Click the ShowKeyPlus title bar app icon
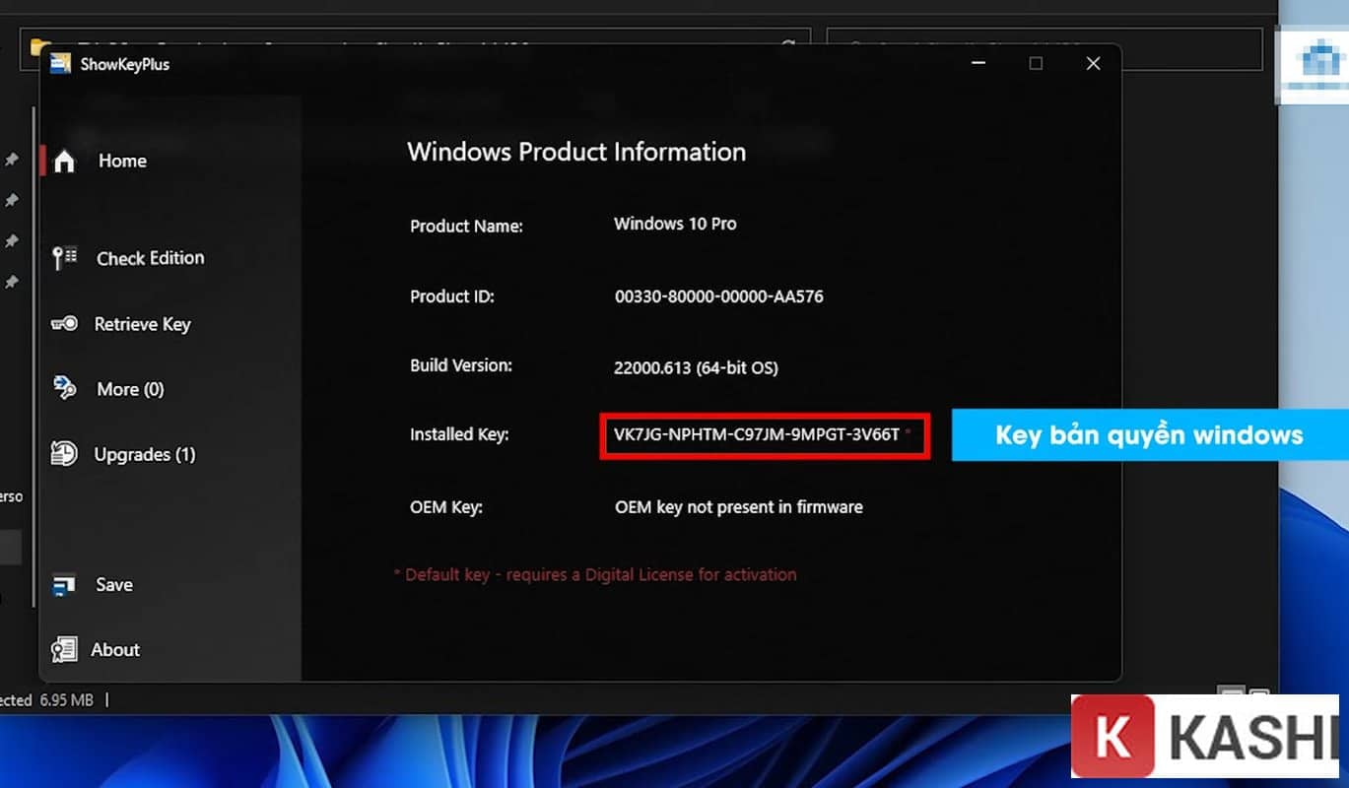 (x=61, y=64)
